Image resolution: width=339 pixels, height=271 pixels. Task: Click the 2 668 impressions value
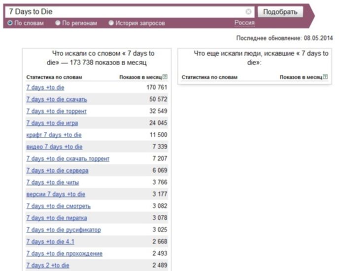pos(160,241)
